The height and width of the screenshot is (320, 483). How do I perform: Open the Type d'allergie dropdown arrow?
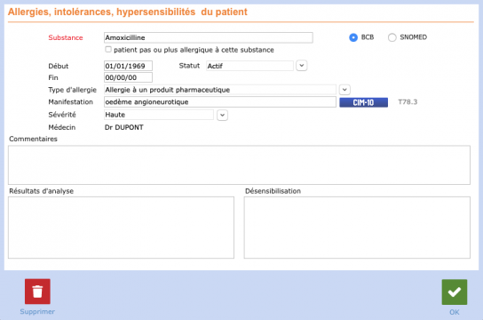(344, 90)
